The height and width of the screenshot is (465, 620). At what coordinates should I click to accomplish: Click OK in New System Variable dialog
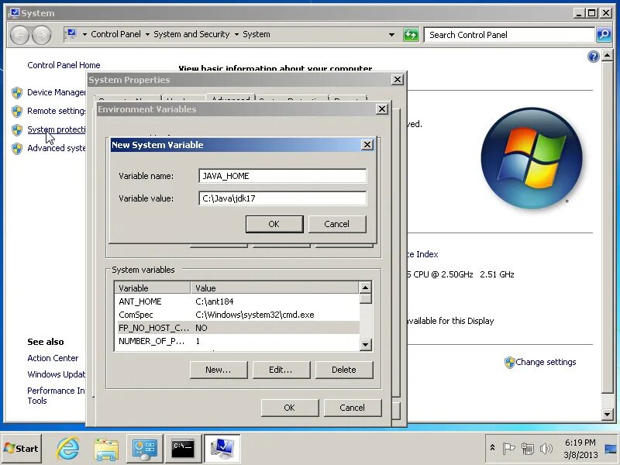[274, 224]
